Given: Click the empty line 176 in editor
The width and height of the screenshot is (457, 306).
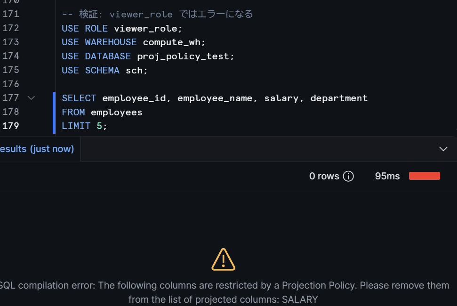Looking at the screenshot, I should coord(204,84).
